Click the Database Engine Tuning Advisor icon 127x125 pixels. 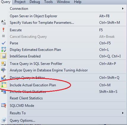pos(4,70)
